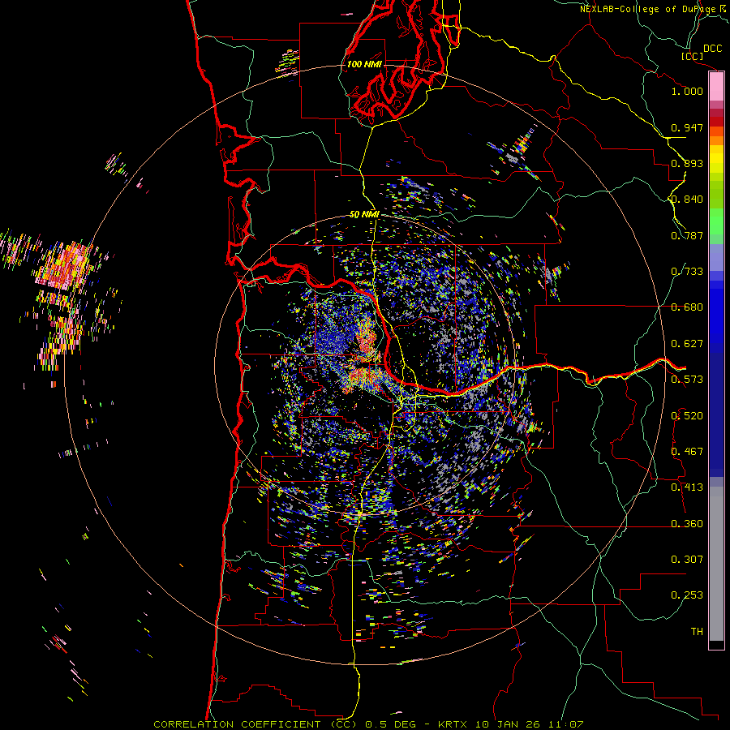Select the DCC label above the color scale

(x=712, y=48)
